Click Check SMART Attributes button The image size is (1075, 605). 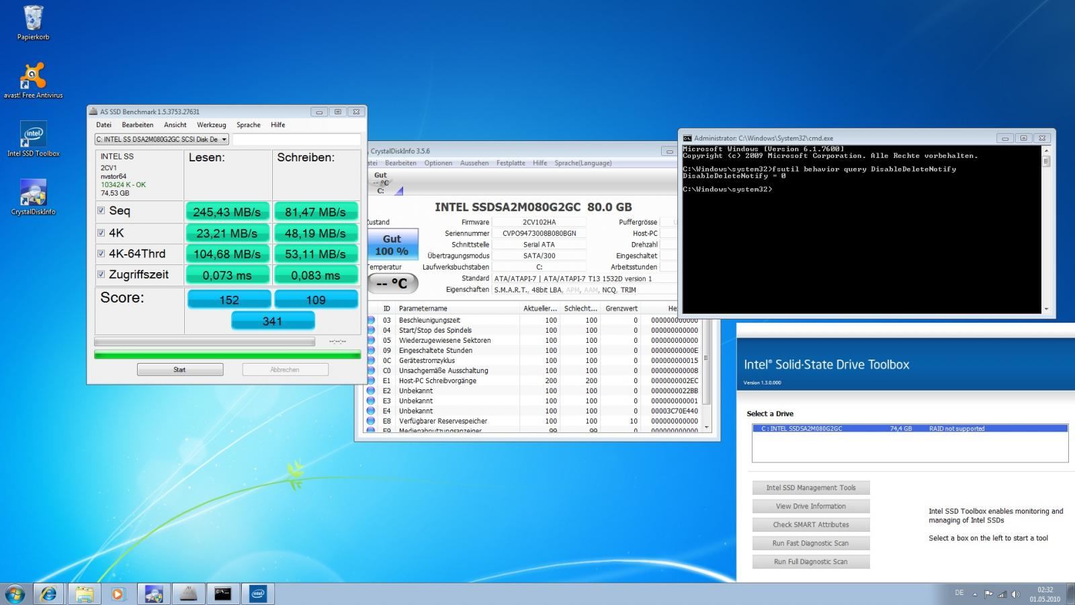(811, 524)
